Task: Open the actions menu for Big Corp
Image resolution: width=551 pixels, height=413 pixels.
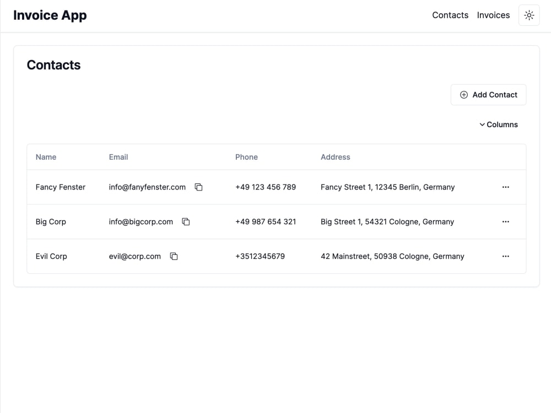Action: pos(506,221)
